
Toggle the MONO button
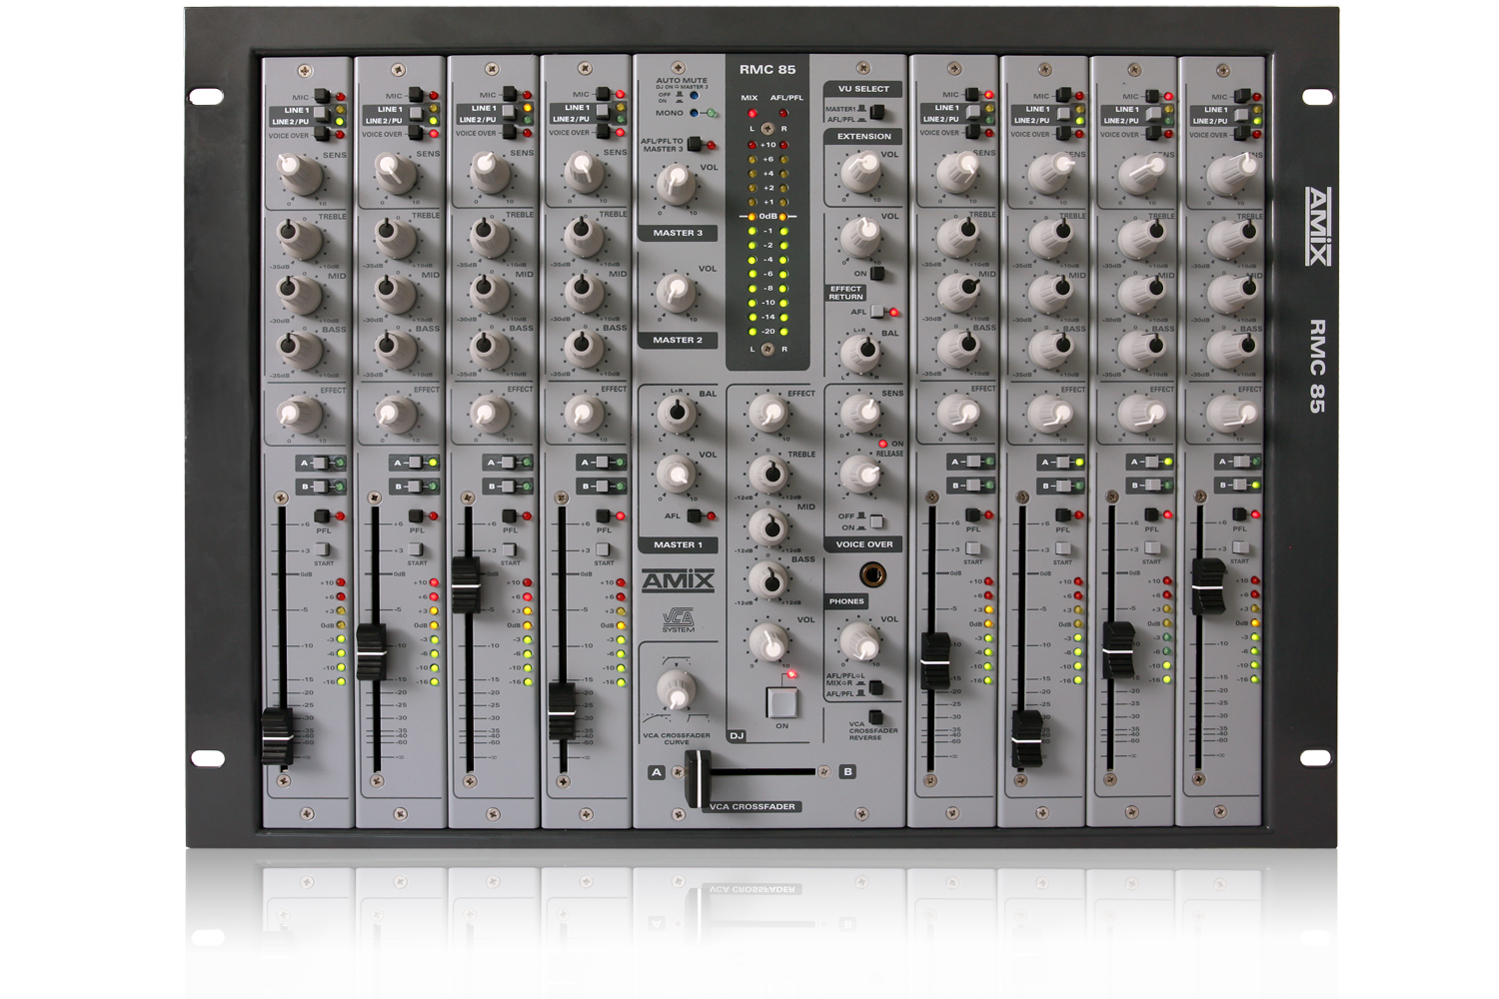click(694, 113)
